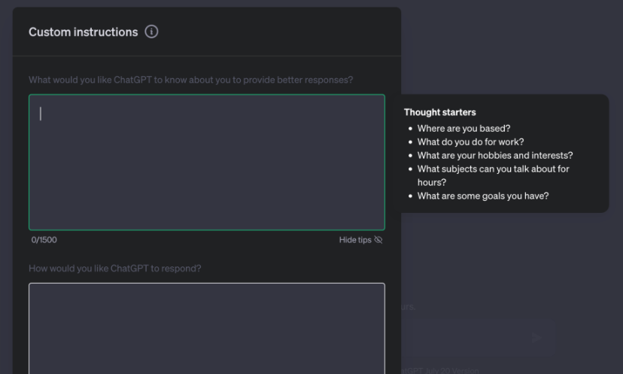The image size is (623, 374).
Task: Click the dimmed send arrow behind the dialog
Action: coord(536,338)
